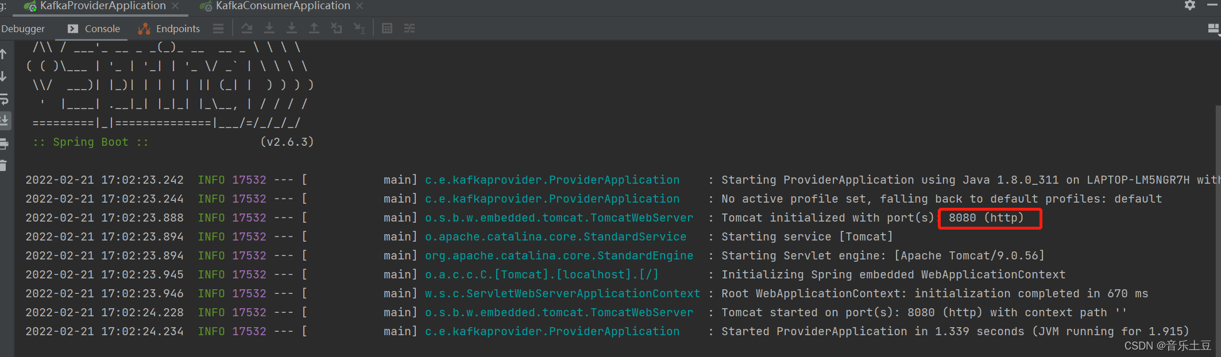
Task: Click logger 'o.apache.catalina.core.StandardService'
Action: [555, 236]
